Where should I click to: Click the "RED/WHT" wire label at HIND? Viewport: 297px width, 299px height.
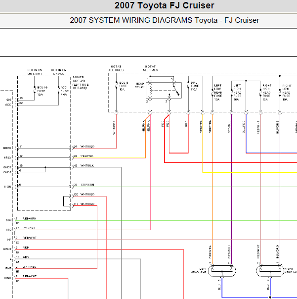[x=30, y=276]
